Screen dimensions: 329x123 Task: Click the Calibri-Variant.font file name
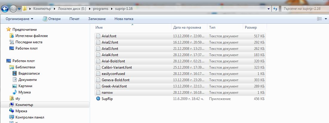click(117, 67)
